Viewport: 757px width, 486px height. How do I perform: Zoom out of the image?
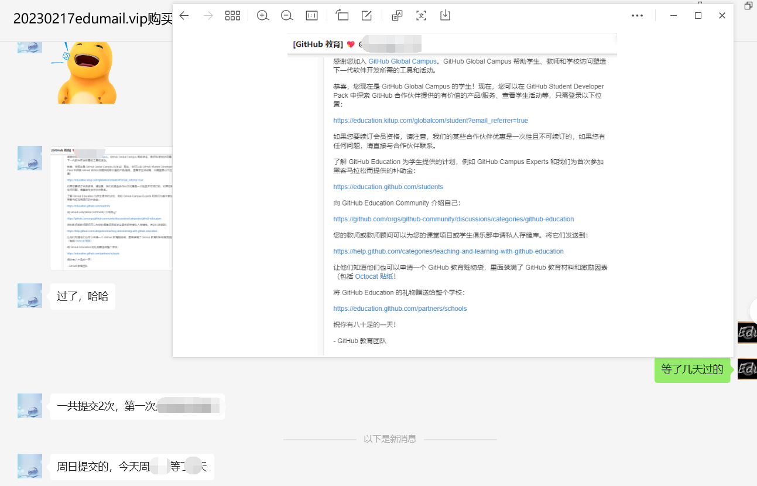coord(287,16)
